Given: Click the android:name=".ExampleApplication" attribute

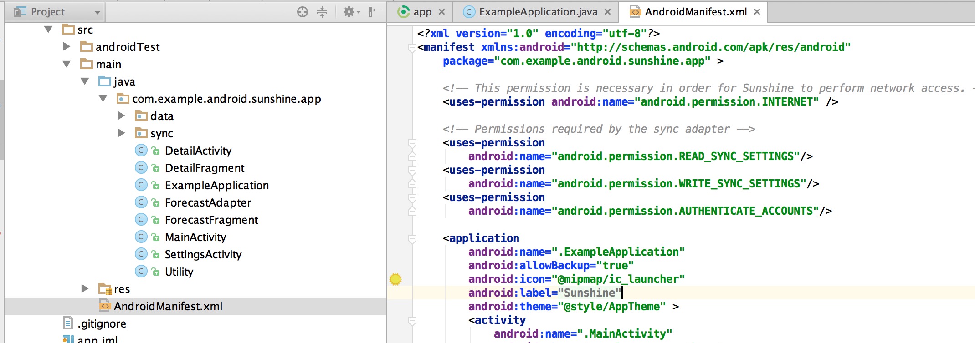Looking at the screenshot, I should (x=576, y=252).
